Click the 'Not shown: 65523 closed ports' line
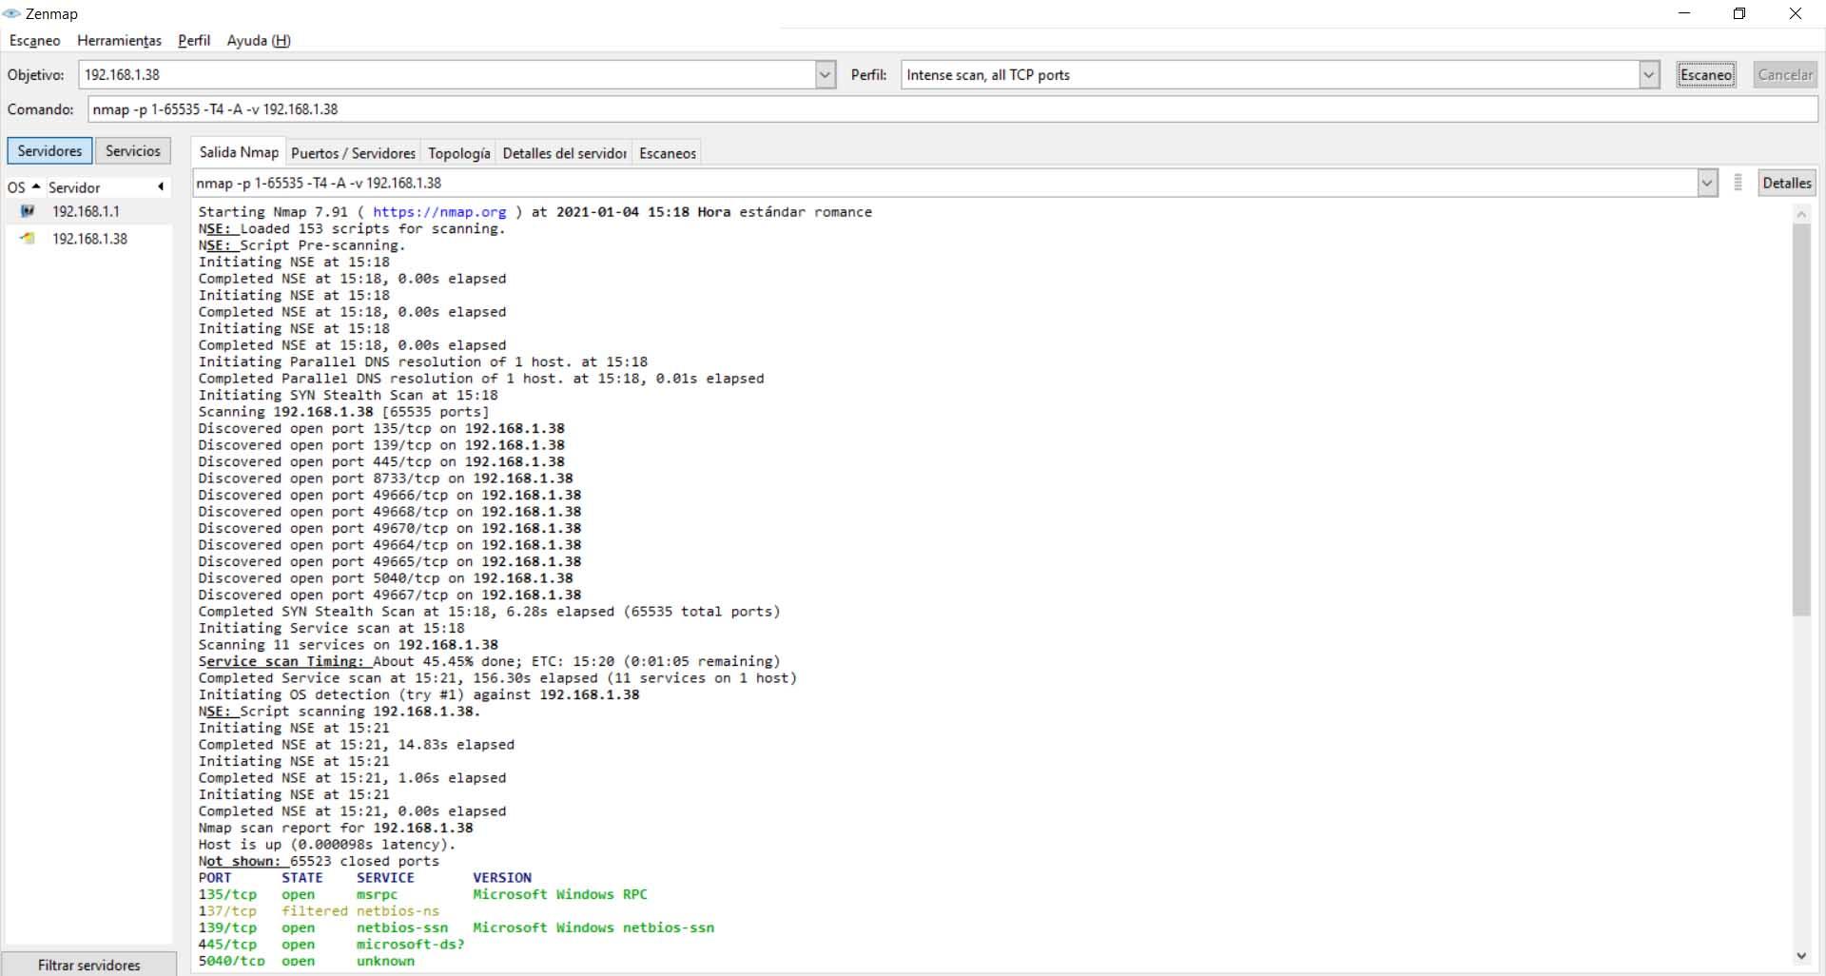 point(319,861)
